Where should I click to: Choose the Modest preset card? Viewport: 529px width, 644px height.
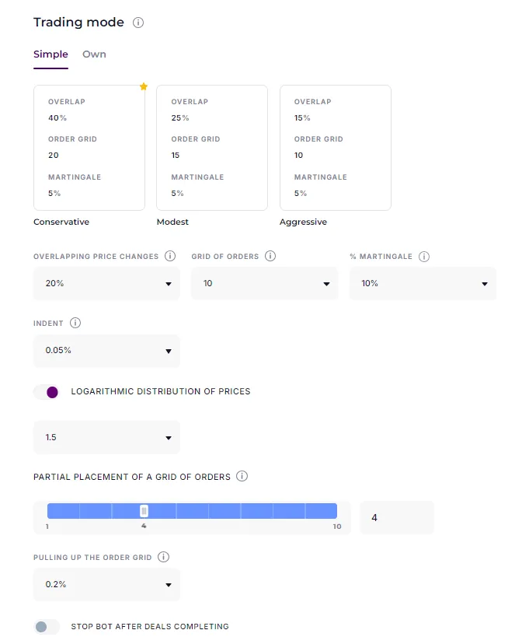tap(212, 148)
